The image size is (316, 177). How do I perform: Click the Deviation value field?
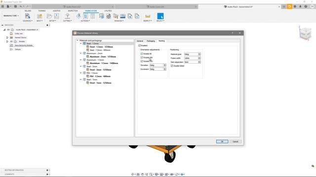pyautogui.click(x=157, y=65)
